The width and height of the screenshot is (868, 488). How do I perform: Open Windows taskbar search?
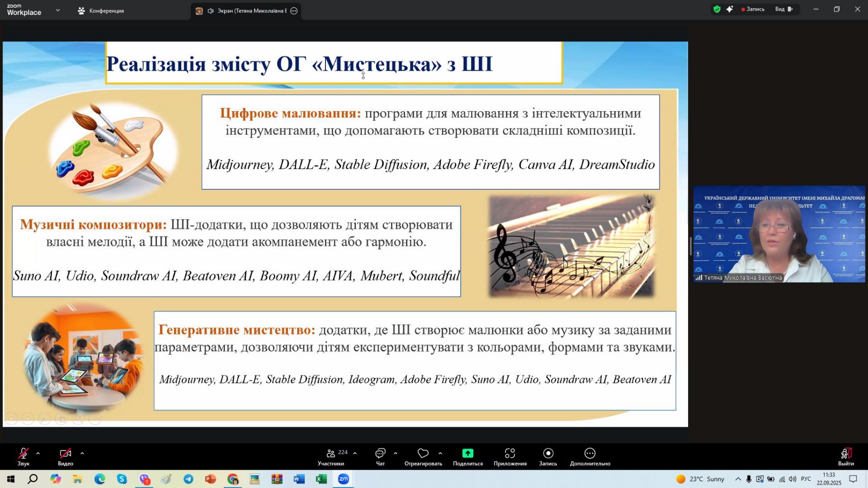[x=33, y=479]
